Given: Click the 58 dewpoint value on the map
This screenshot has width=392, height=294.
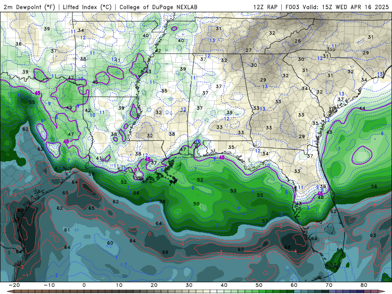Looking at the screenshot, I should [x=162, y=201].
